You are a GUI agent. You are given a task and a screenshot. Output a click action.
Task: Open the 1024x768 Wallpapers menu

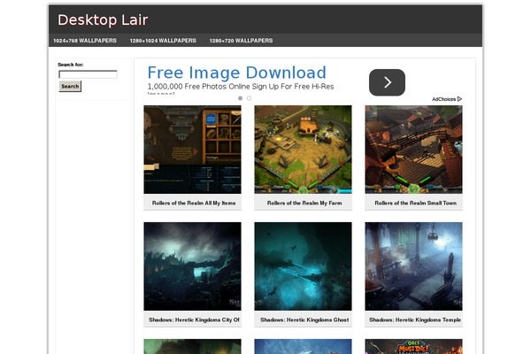coord(85,41)
